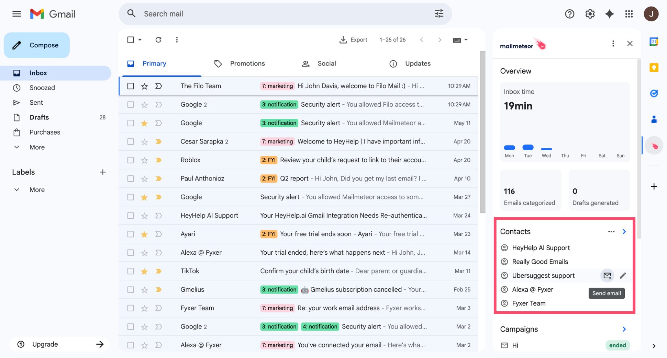Viewport: 667px width, 358px height.
Task: Open the input tools dropdown
Action: pos(460,40)
